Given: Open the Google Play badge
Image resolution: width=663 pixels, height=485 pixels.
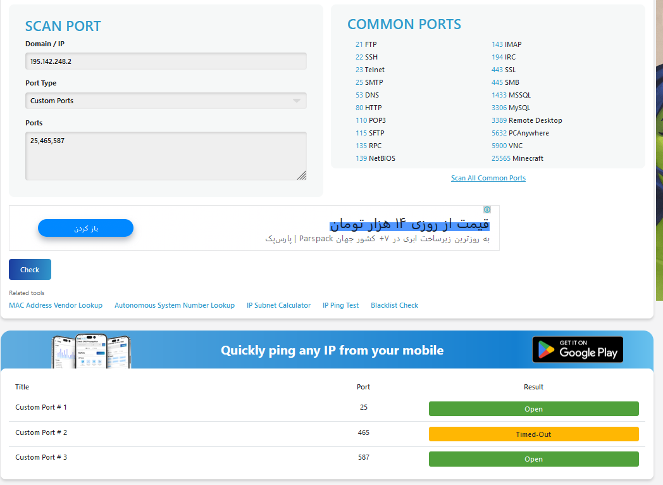Looking at the screenshot, I should [578, 350].
